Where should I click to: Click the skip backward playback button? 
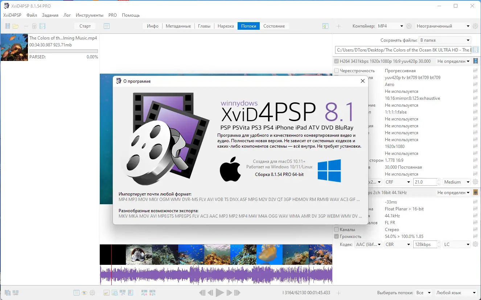[x=202, y=293]
